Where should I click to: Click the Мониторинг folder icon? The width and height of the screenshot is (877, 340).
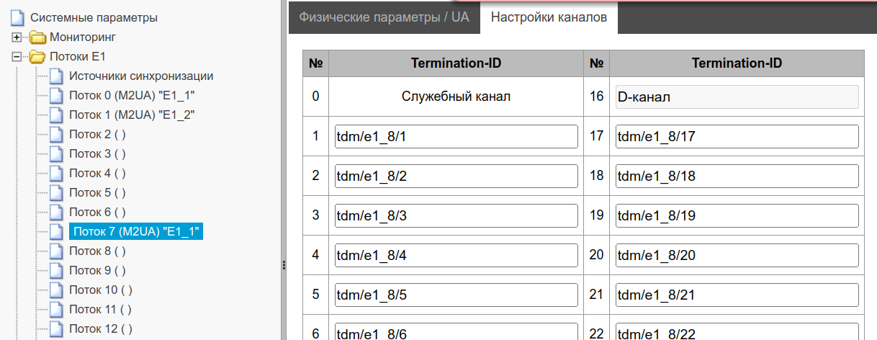[37, 37]
